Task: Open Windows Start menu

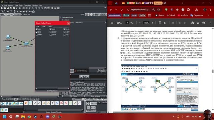Action: click(4, 117)
